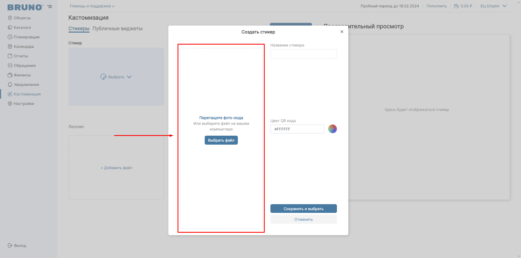Click the Пополнить link
The height and width of the screenshot is (258, 521).
[x=437, y=6]
